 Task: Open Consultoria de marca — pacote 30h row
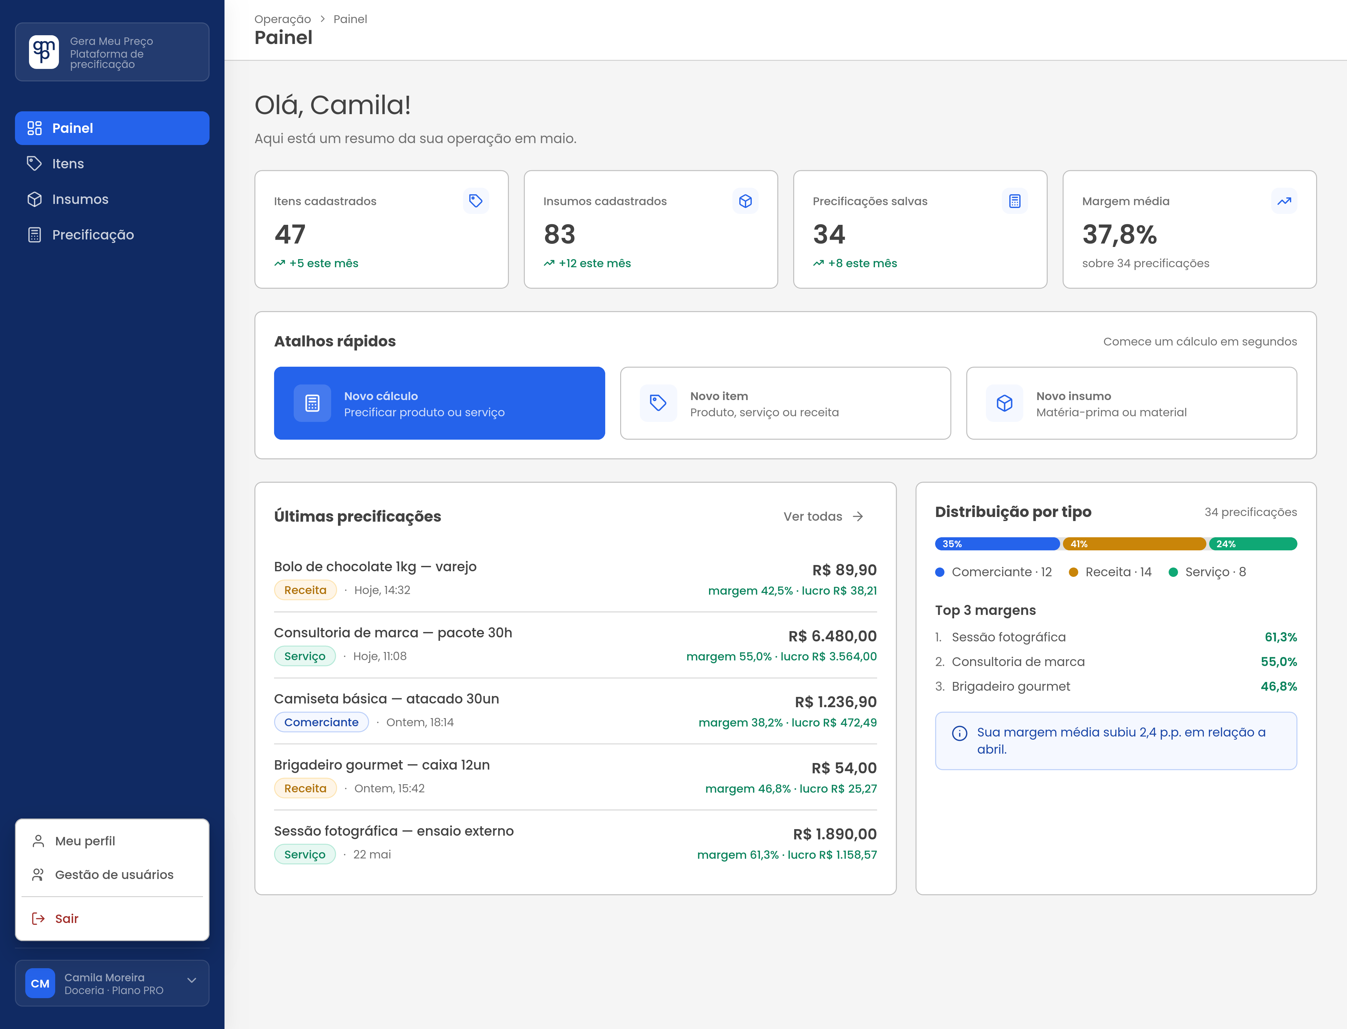(x=575, y=645)
